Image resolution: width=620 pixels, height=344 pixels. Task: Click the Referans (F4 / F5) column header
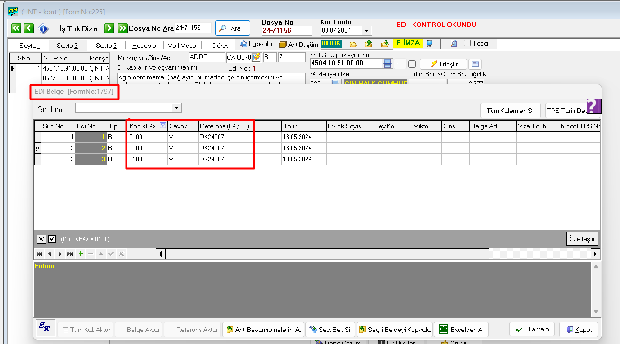tap(240, 126)
